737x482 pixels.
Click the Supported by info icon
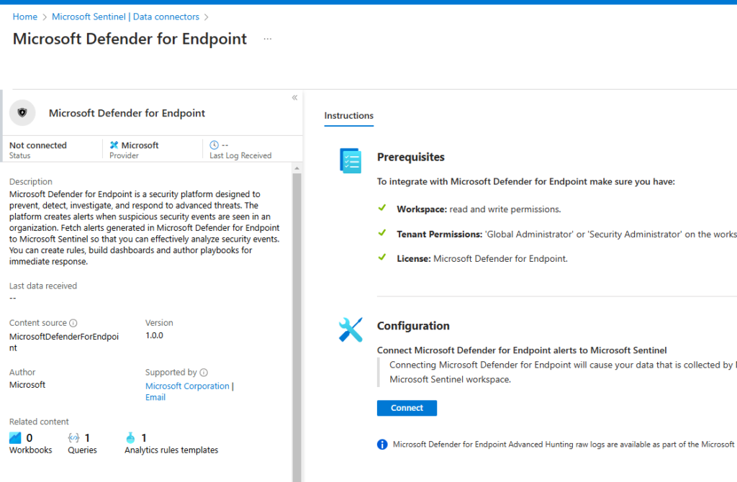click(204, 372)
